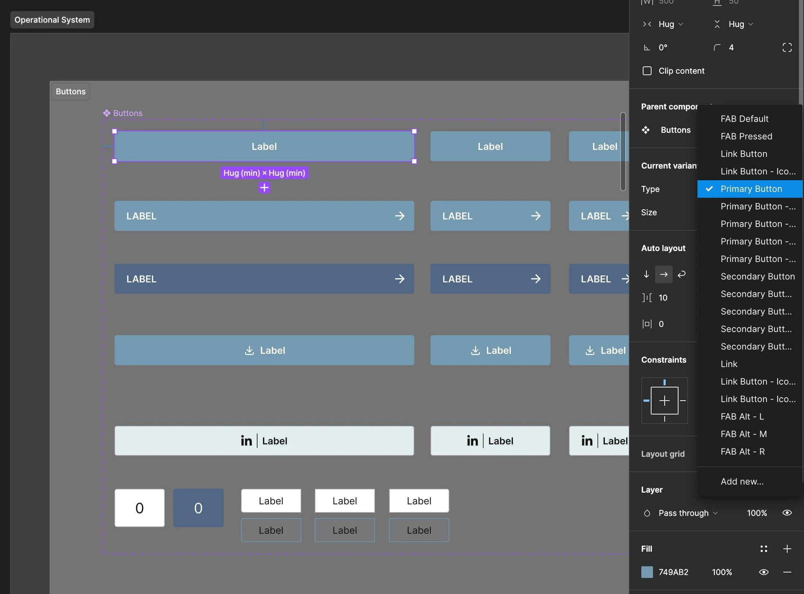Viewport: 804px width, 594px height.
Task: Select FAB Pressed in the variant menu
Action: 746,136
